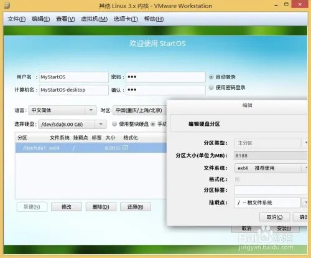The width and height of the screenshot is (311, 258).
Task: Select the 使用密码登录 radio button
Action: [211, 87]
